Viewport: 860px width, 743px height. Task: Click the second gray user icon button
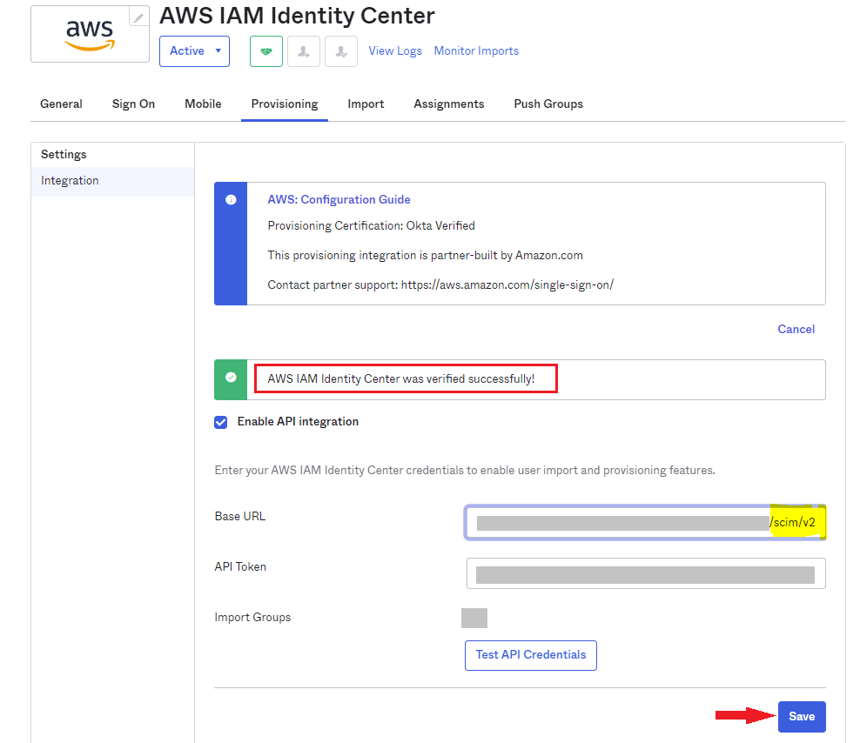coord(341,51)
